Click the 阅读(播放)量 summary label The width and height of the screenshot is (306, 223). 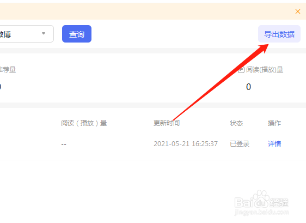[x=265, y=70]
